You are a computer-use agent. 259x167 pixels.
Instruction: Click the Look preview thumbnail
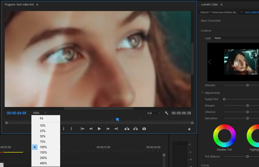pyautogui.click(x=241, y=62)
